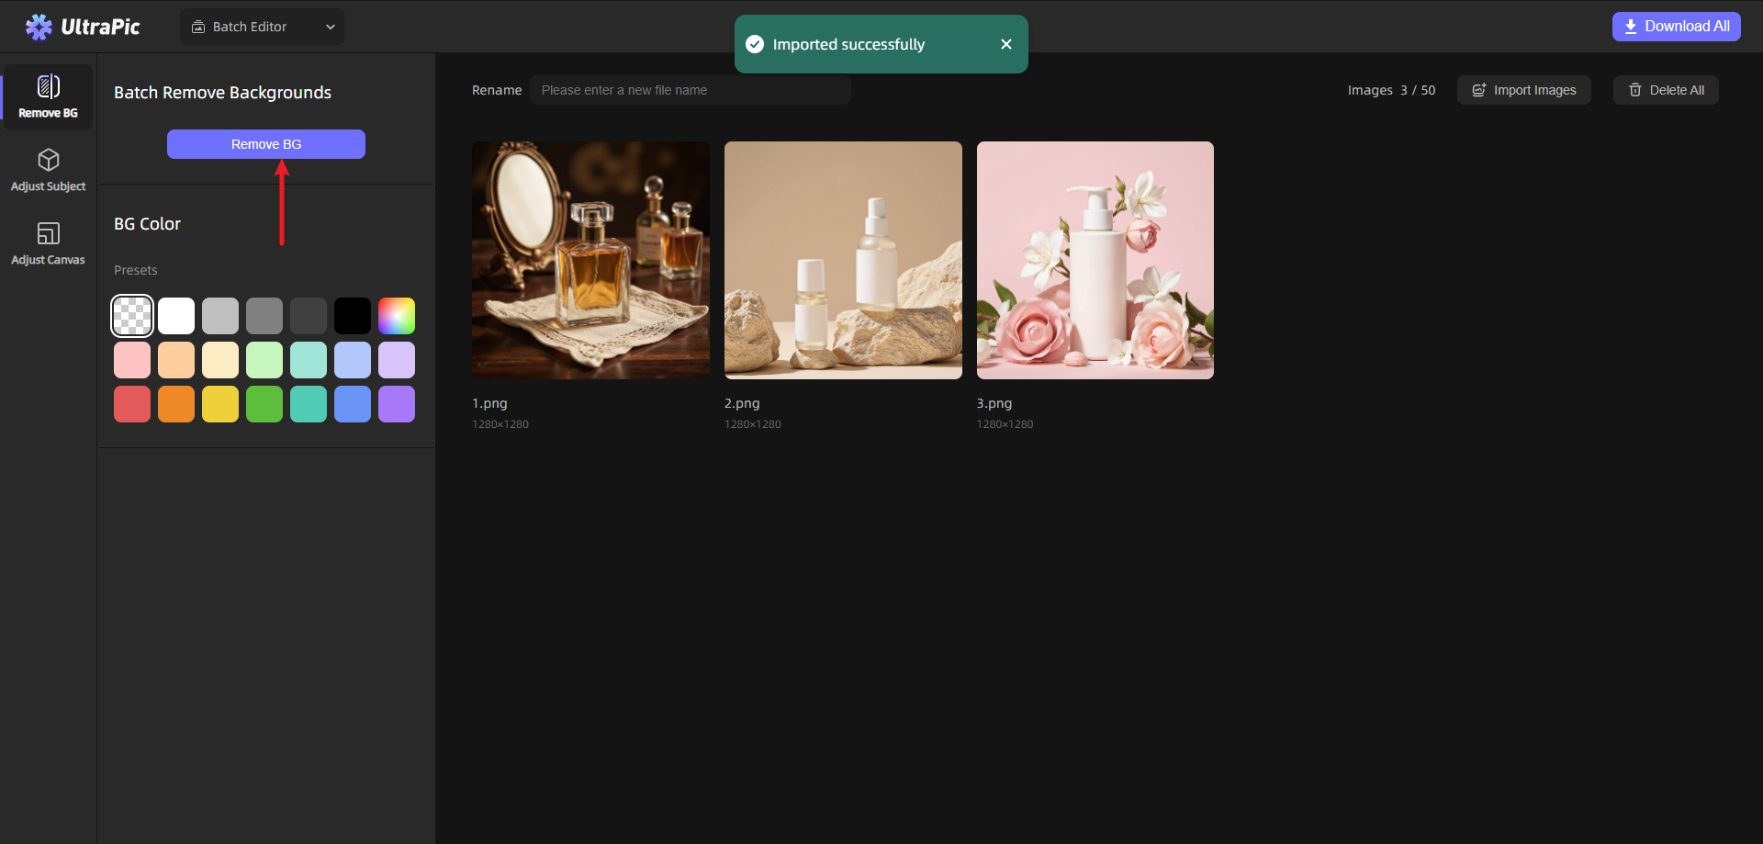Click the green success checkmark icon

(755, 44)
